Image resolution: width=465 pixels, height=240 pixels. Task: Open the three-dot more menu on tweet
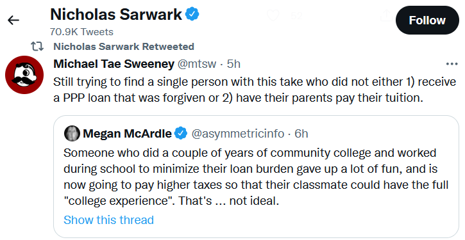coord(452,64)
